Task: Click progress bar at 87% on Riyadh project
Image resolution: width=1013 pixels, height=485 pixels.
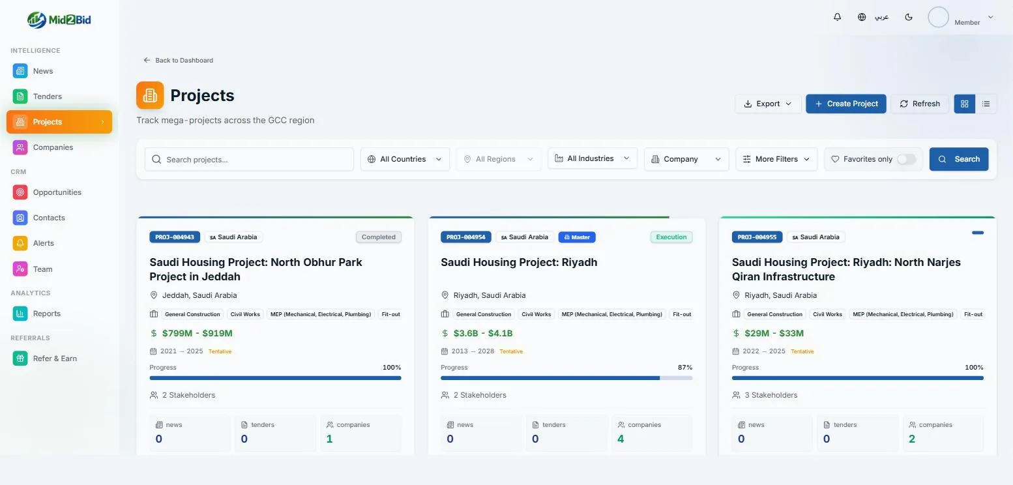Action: [x=566, y=377]
